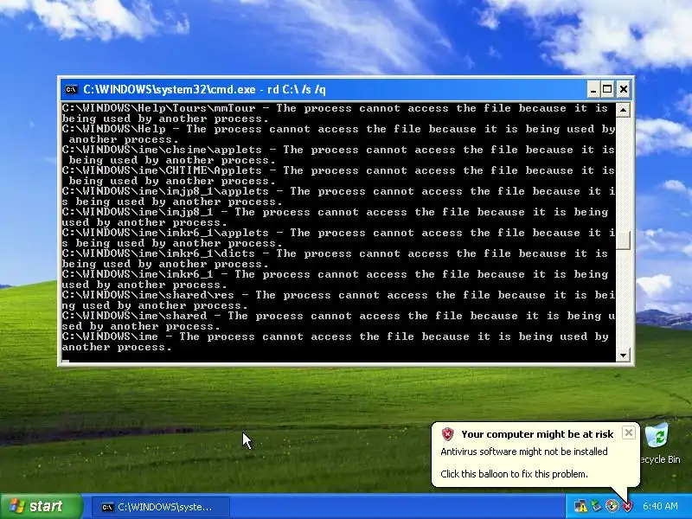Click the 'C:\WINDOWS\Help -' output line
The width and height of the screenshot is (692, 519).
[x=337, y=134]
